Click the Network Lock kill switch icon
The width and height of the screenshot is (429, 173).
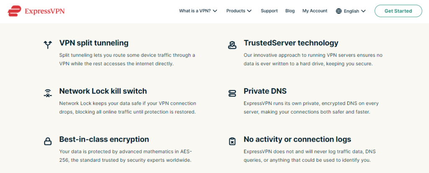point(48,93)
